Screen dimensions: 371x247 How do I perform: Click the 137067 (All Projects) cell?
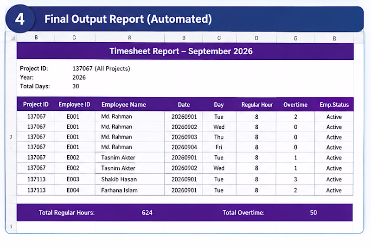[x=101, y=69]
